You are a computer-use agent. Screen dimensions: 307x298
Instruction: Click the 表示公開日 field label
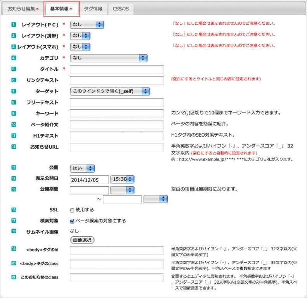(x=47, y=178)
